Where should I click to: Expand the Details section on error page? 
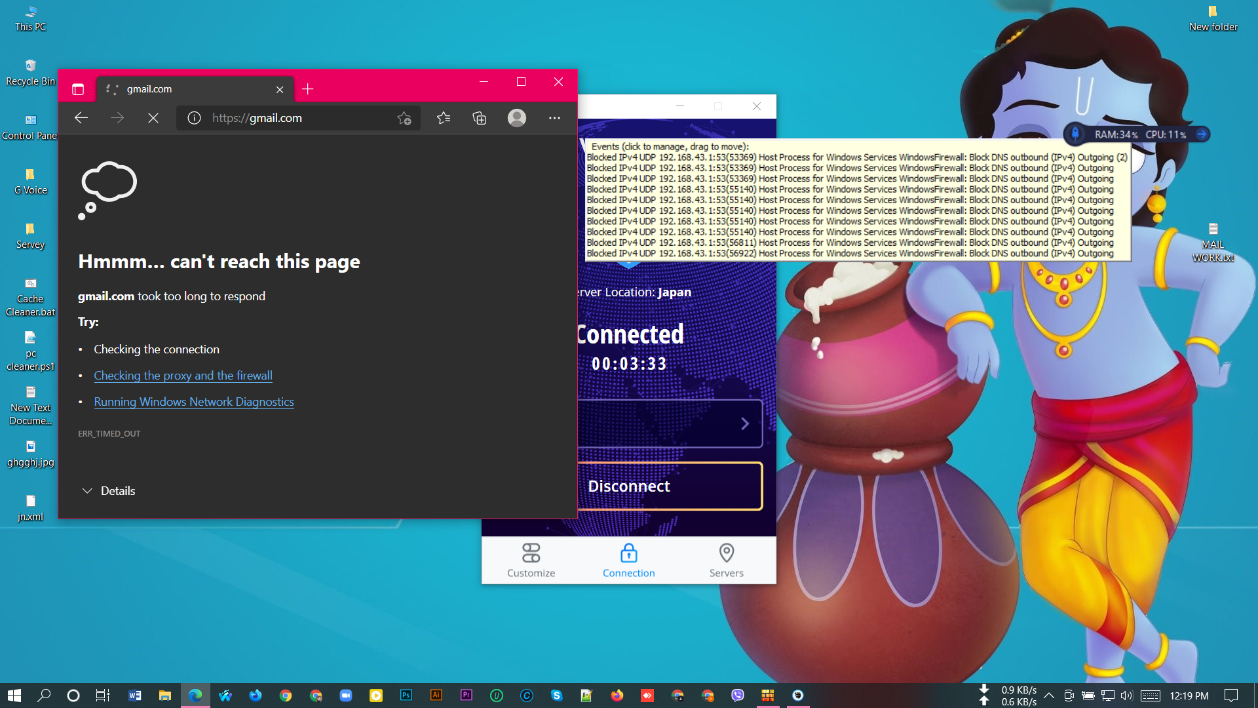click(x=109, y=491)
